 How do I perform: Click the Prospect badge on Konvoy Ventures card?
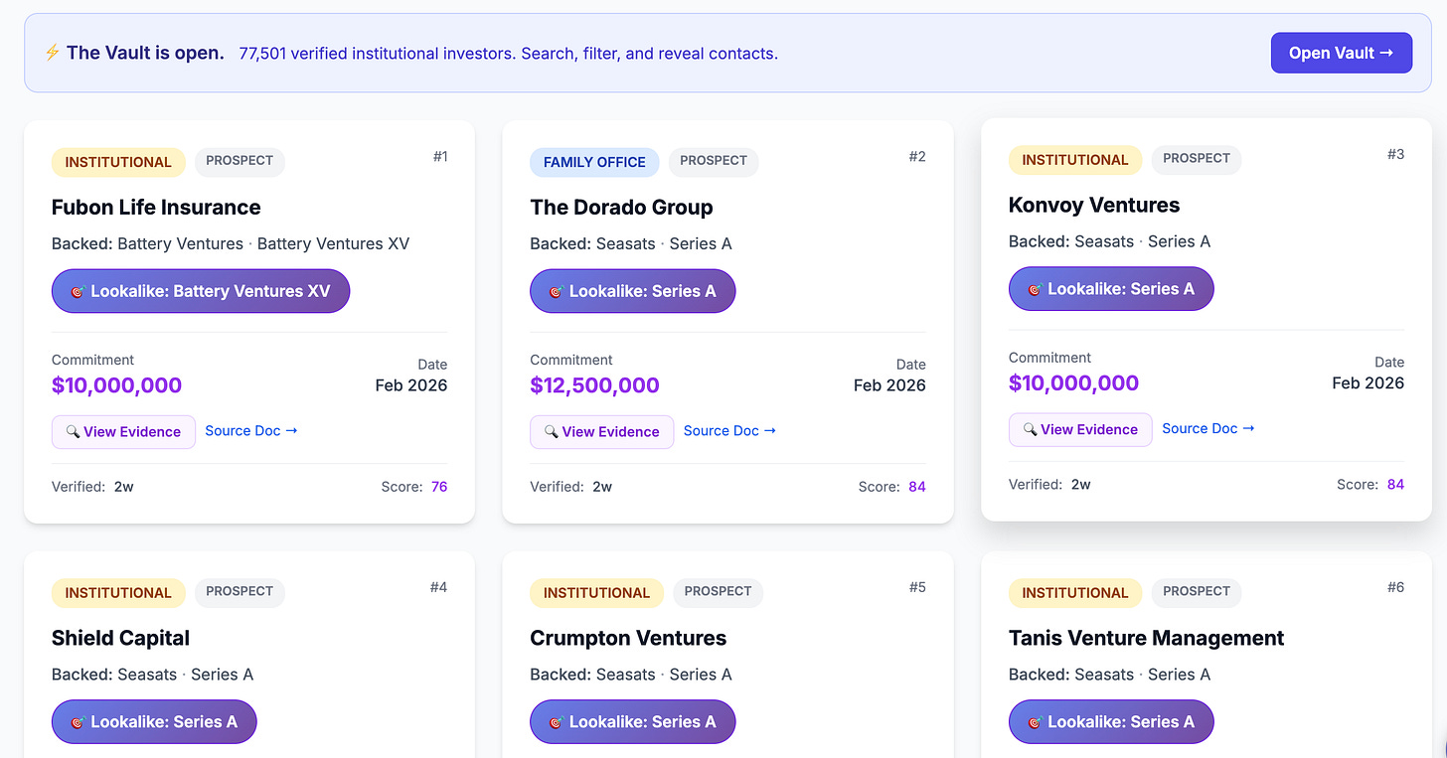(x=1196, y=159)
